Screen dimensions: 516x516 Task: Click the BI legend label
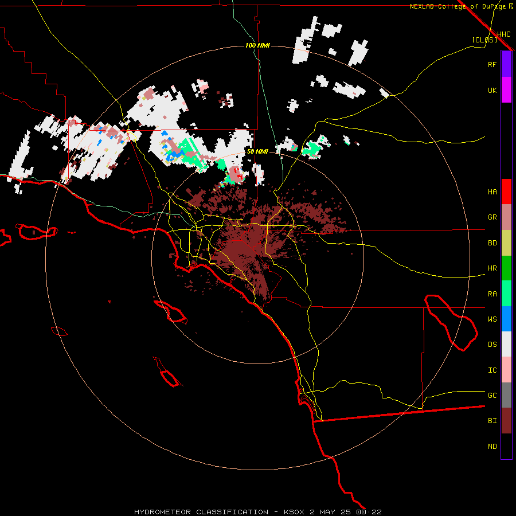click(x=492, y=421)
